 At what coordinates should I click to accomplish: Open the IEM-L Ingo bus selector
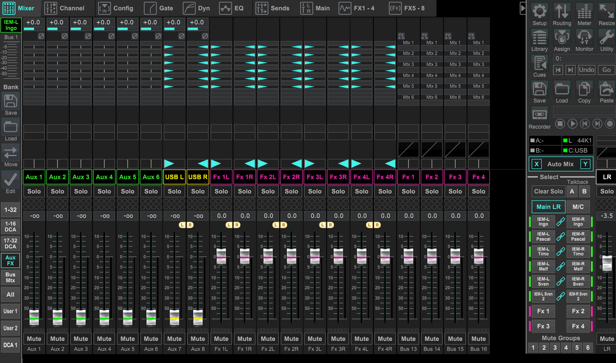[x=11, y=25]
